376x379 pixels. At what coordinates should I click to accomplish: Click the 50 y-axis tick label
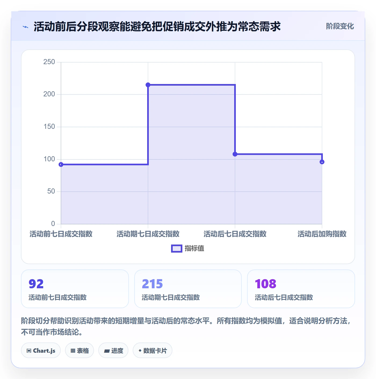pos(51,191)
